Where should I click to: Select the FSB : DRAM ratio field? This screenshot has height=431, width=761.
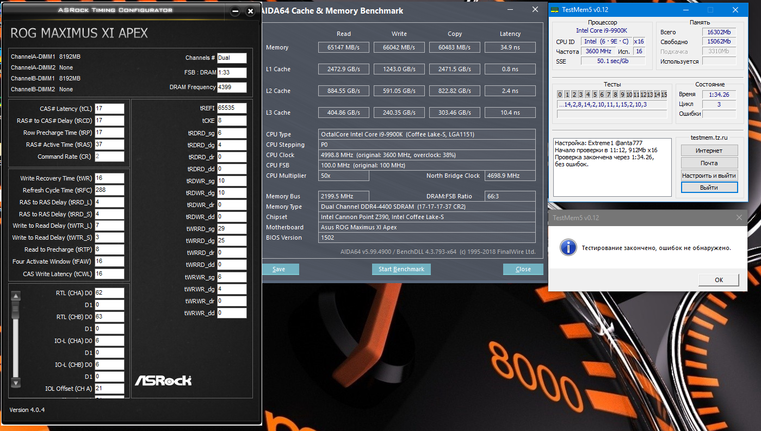(232, 72)
